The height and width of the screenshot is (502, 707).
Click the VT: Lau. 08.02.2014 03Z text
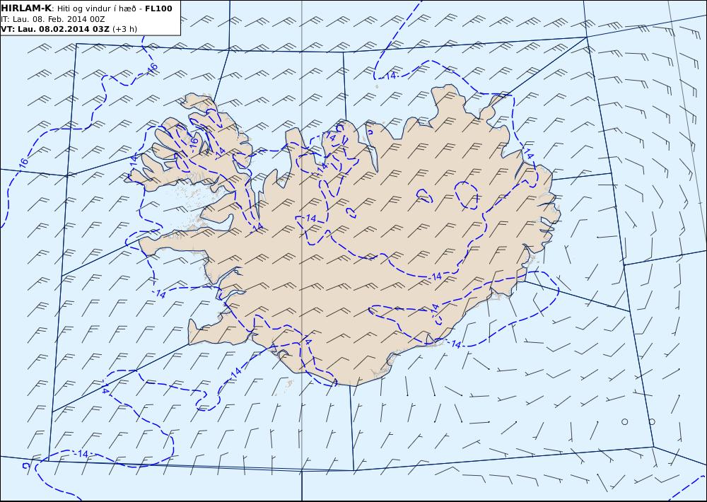click(55, 29)
